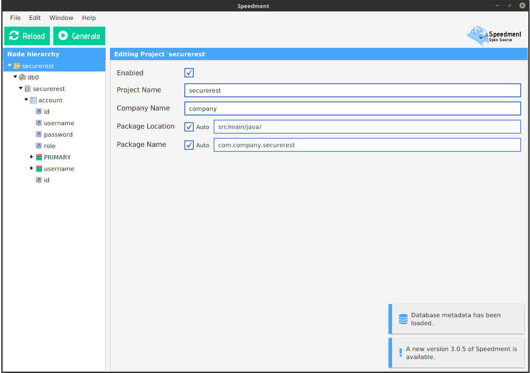
Task: Click the 'Node hierarchy' panel header
Action: 55,54
